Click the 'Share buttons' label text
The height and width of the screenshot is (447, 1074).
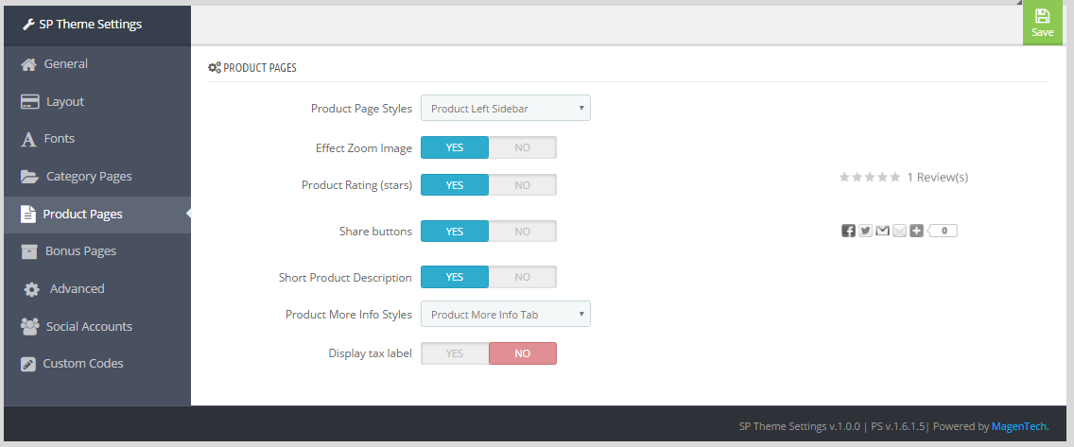click(376, 232)
